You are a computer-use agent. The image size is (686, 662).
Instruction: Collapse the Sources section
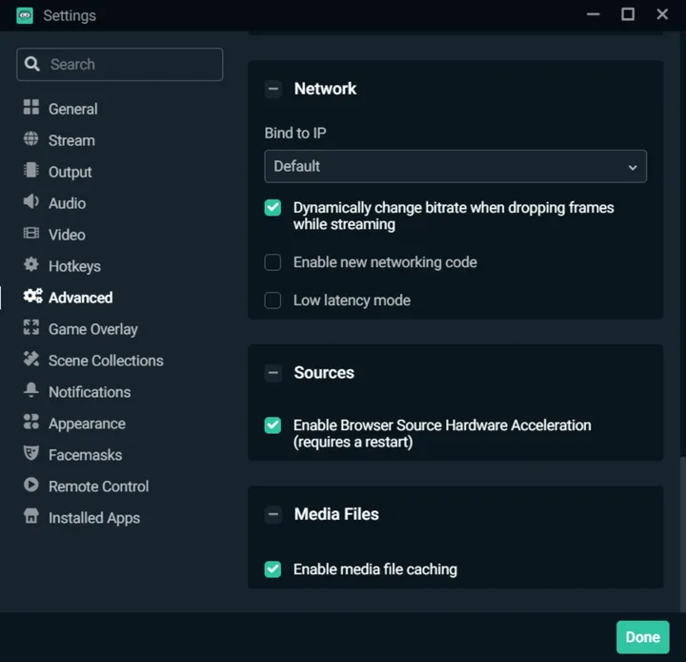273,373
